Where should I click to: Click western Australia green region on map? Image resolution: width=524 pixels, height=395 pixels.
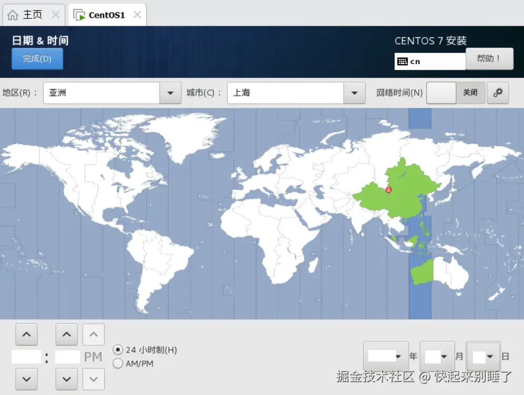coord(422,273)
